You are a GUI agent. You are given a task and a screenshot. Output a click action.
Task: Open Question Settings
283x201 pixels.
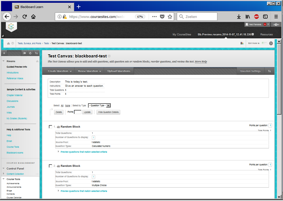pos(250,71)
